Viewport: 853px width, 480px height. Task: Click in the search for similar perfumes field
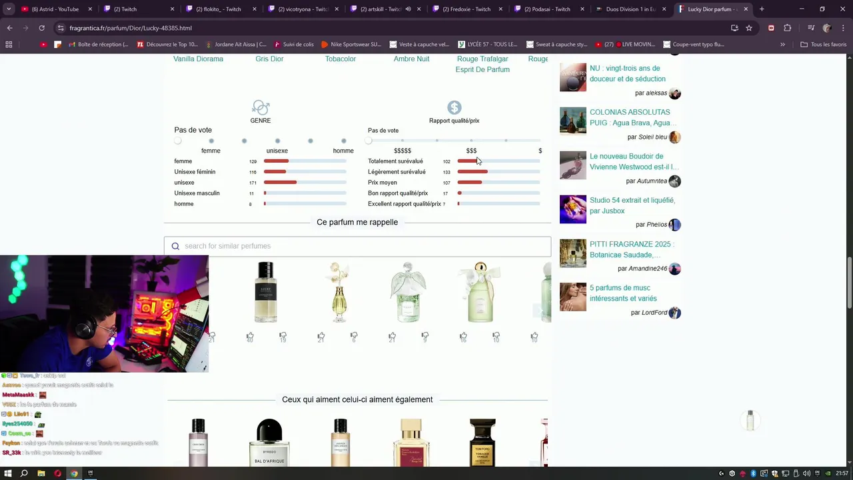pyautogui.click(x=357, y=246)
